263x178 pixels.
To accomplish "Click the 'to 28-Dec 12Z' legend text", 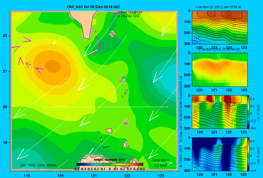I will [x=128, y=16].
